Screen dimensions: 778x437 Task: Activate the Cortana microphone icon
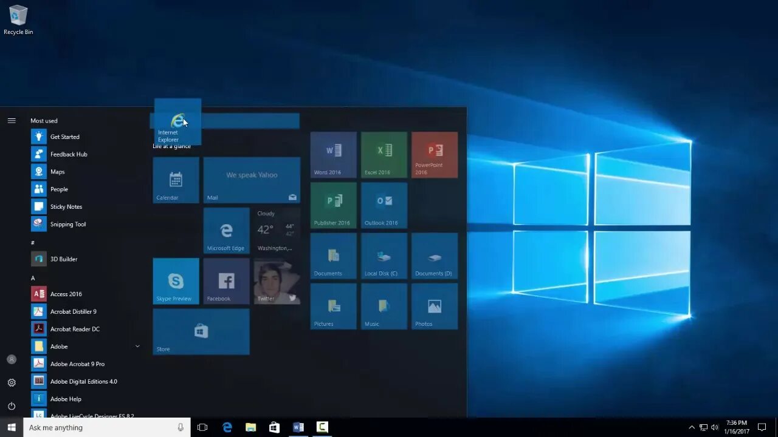(181, 427)
